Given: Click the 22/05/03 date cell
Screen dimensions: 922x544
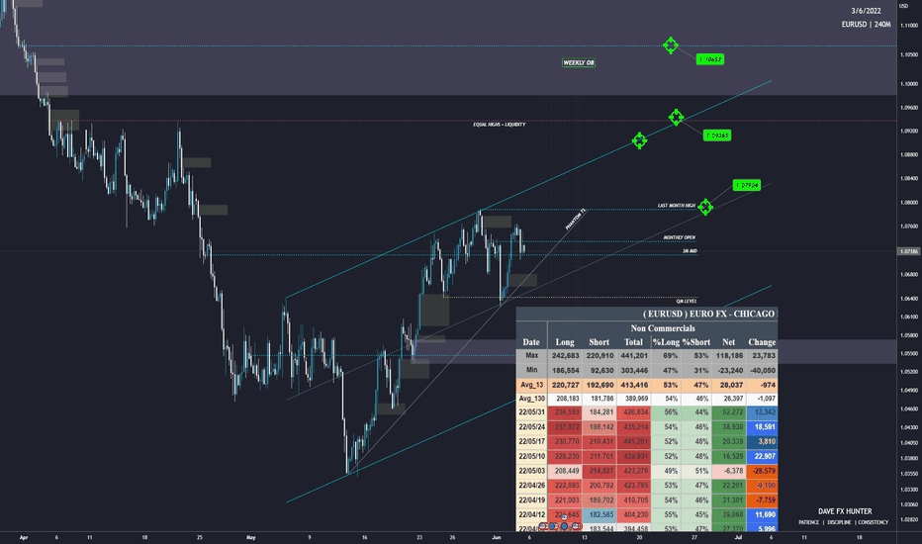Looking at the screenshot, I should tap(531, 471).
